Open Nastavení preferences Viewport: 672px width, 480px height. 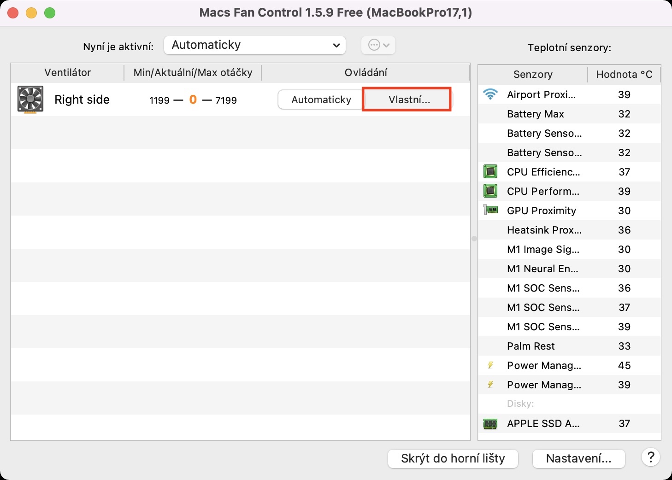pyautogui.click(x=578, y=458)
